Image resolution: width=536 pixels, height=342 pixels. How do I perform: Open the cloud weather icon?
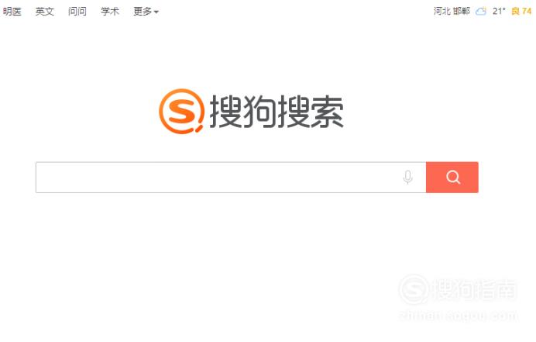click(x=481, y=12)
